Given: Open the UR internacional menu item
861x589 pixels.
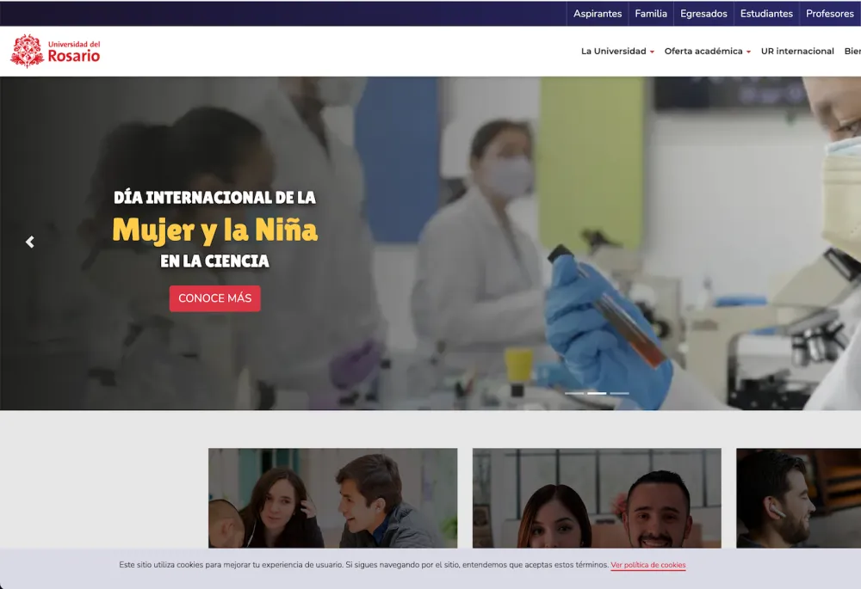Looking at the screenshot, I should pyautogui.click(x=797, y=52).
